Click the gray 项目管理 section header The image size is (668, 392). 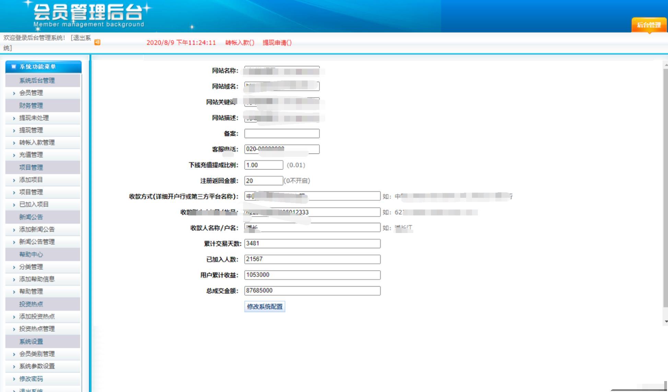(x=43, y=168)
